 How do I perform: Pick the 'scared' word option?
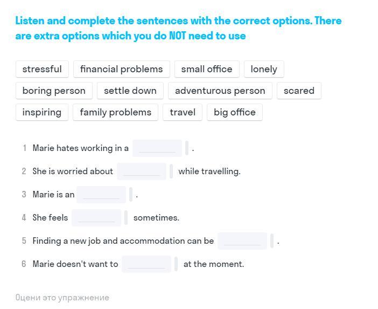299,91
